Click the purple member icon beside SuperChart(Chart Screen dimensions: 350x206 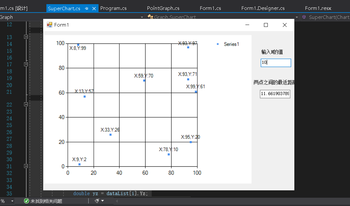click(x=303, y=17)
